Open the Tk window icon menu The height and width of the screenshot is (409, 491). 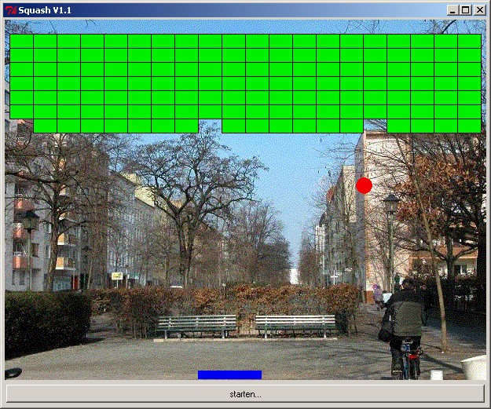[10, 9]
